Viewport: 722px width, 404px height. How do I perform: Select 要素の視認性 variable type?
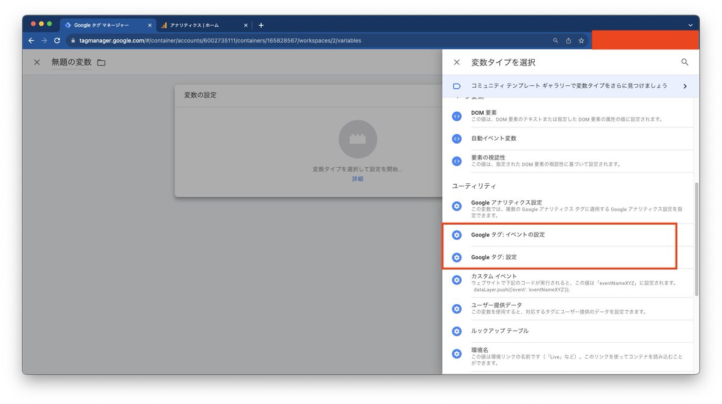572,161
